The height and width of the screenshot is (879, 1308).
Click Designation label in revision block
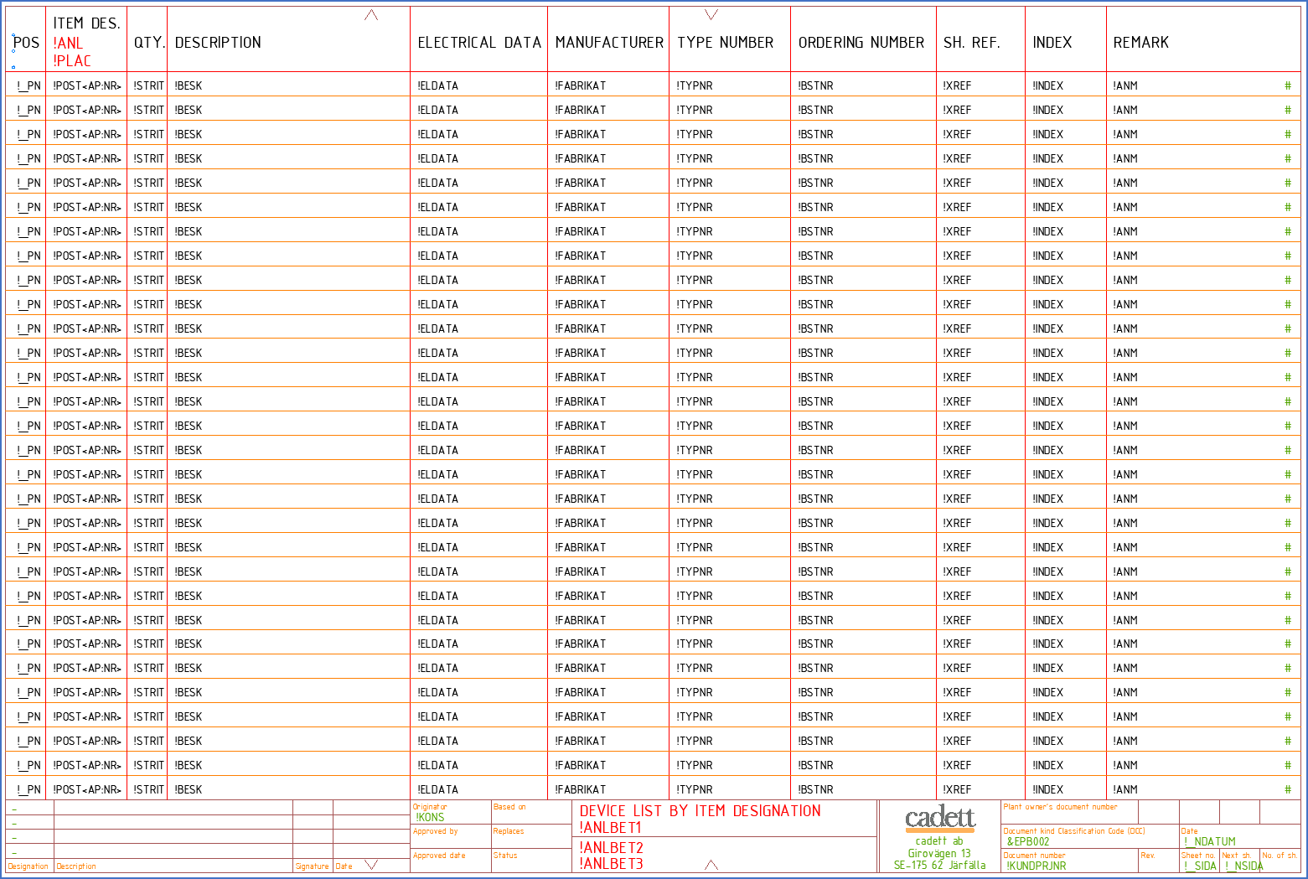pyautogui.click(x=28, y=866)
